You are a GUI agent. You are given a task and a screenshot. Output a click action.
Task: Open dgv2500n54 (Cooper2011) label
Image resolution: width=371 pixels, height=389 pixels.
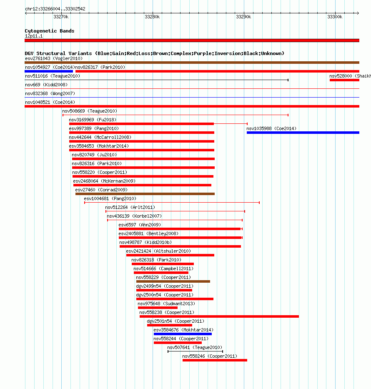(x=165, y=295)
